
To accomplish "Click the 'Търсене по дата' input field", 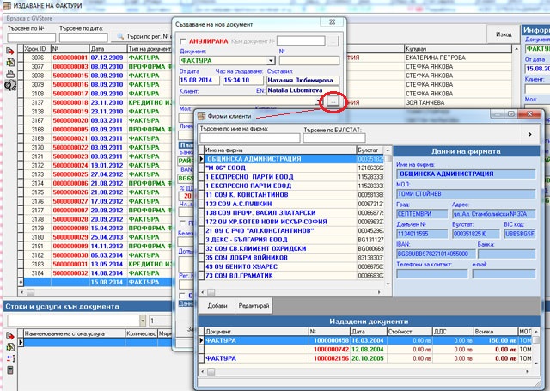I will 83,38.
